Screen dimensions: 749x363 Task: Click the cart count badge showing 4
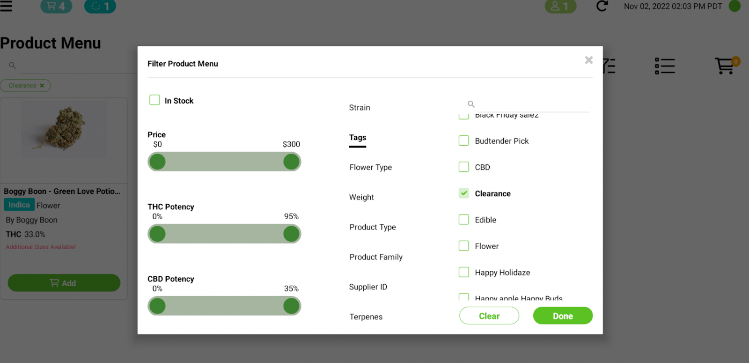coord(56,7)
